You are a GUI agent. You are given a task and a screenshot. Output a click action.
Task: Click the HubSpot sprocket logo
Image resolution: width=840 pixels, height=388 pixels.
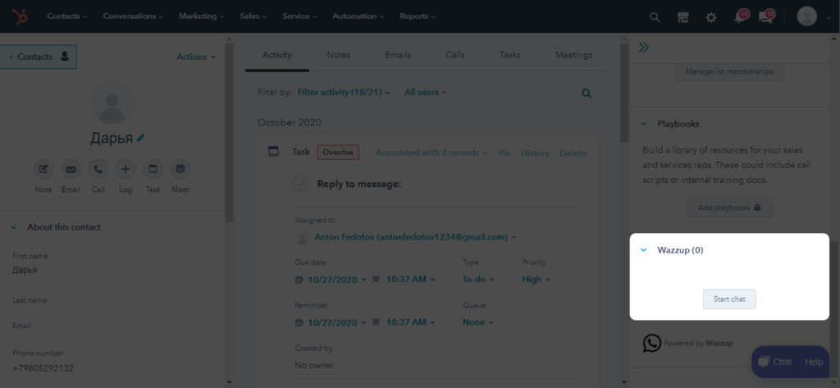(18, 16)
